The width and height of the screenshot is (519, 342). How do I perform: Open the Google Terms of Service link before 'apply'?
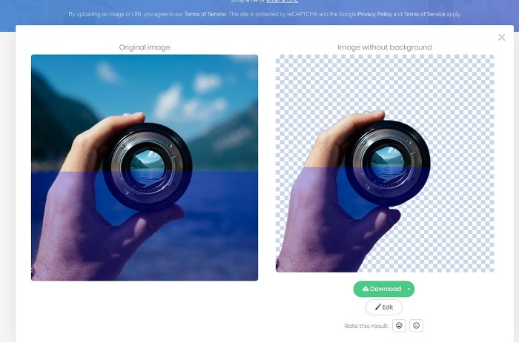click(x=424, y=14)
